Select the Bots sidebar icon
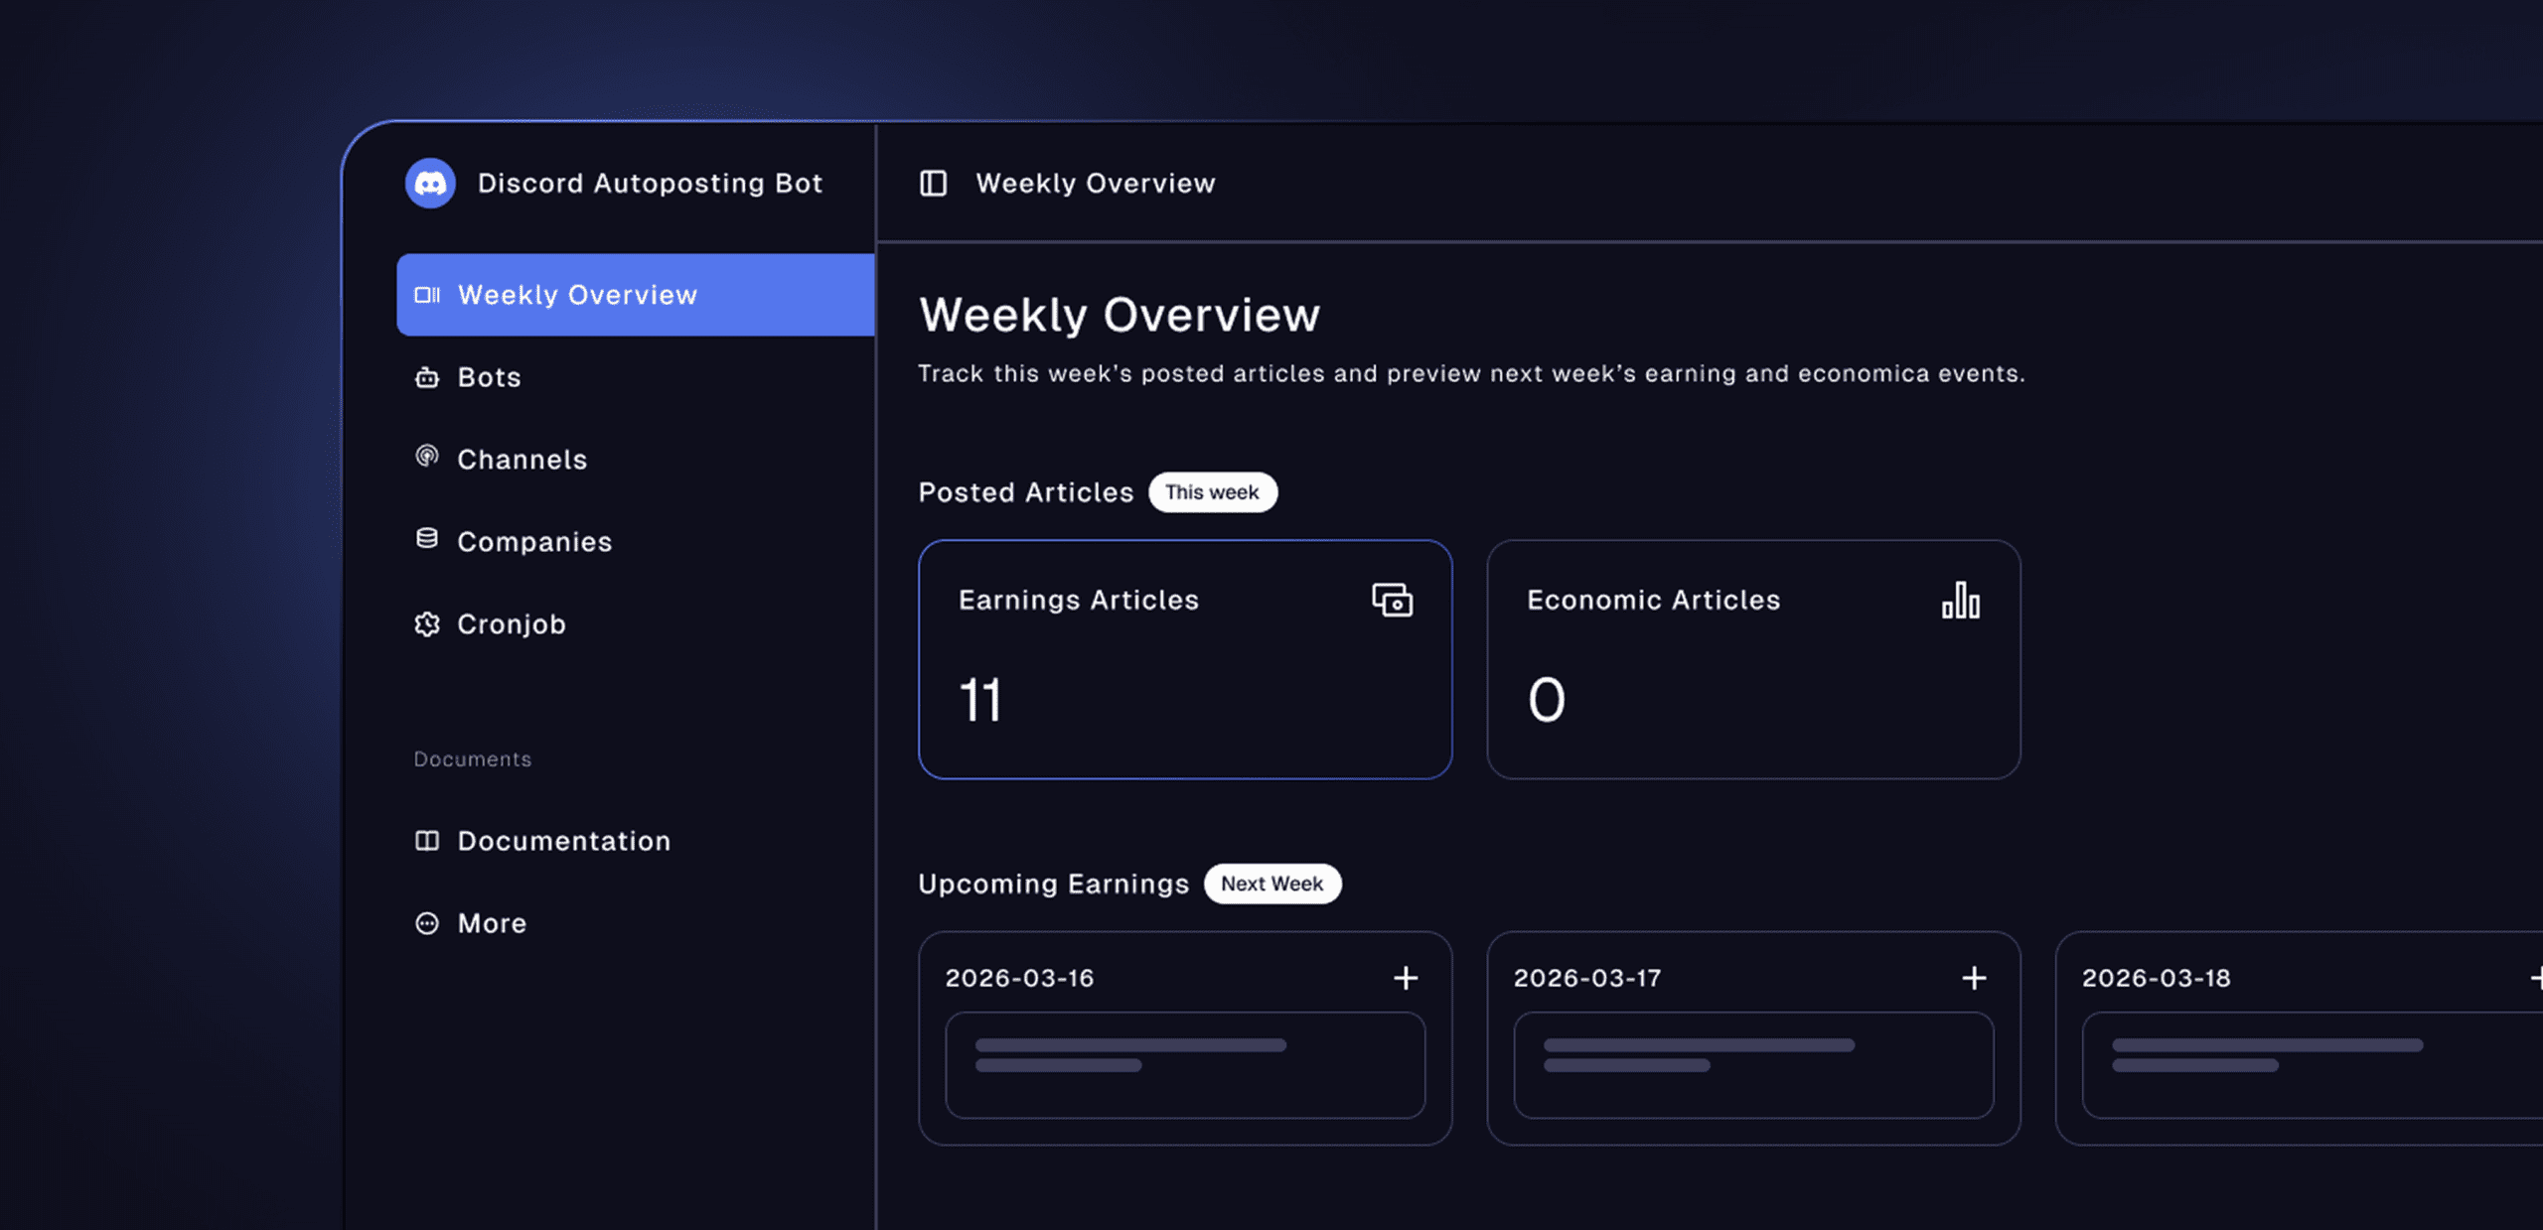This screenshot has width=2543, height=1230. click(426, 377)
